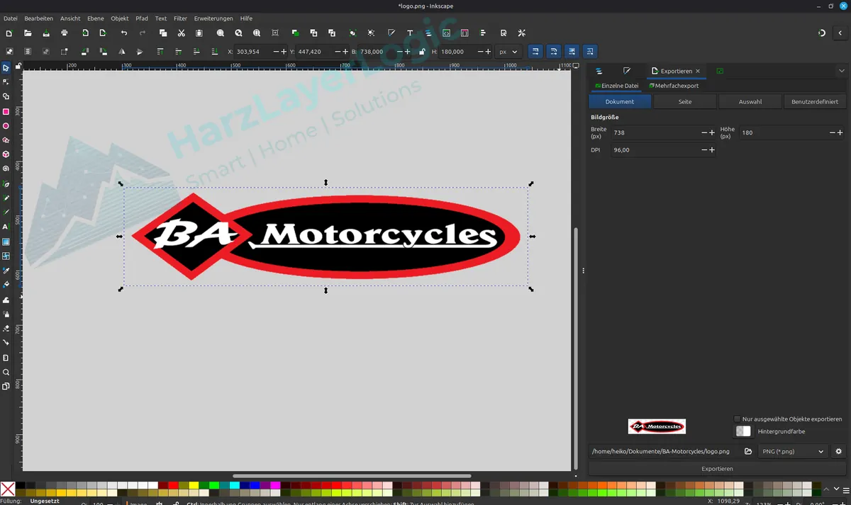
Task: Select the zoom tool in toolbox
Action: click(x=6, y=372)
